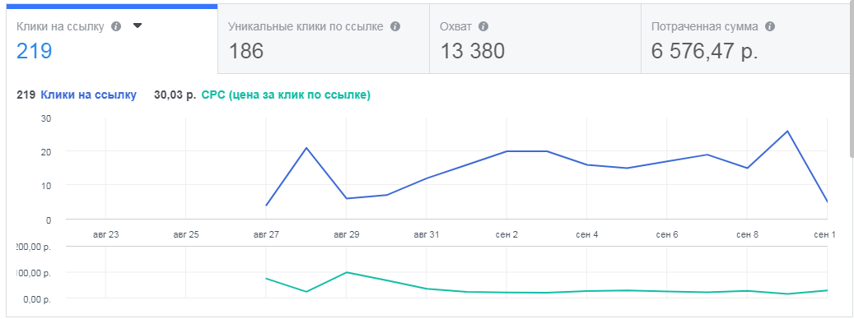Click the авг 31 axis date label
Viewport: 854px width, 319px height.
point(427,235)
